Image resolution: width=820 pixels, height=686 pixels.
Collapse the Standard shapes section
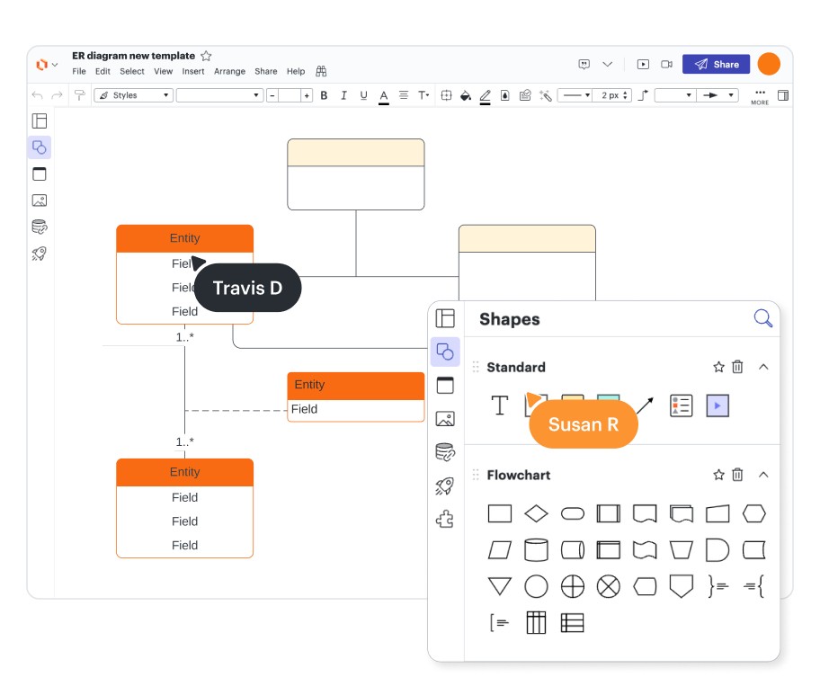pyautogui.click(x=763, y=367)
